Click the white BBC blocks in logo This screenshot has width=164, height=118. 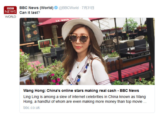click(x=10, y=8)
